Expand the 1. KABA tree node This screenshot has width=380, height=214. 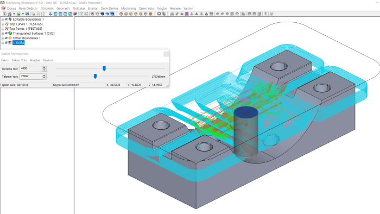(3, 43)
